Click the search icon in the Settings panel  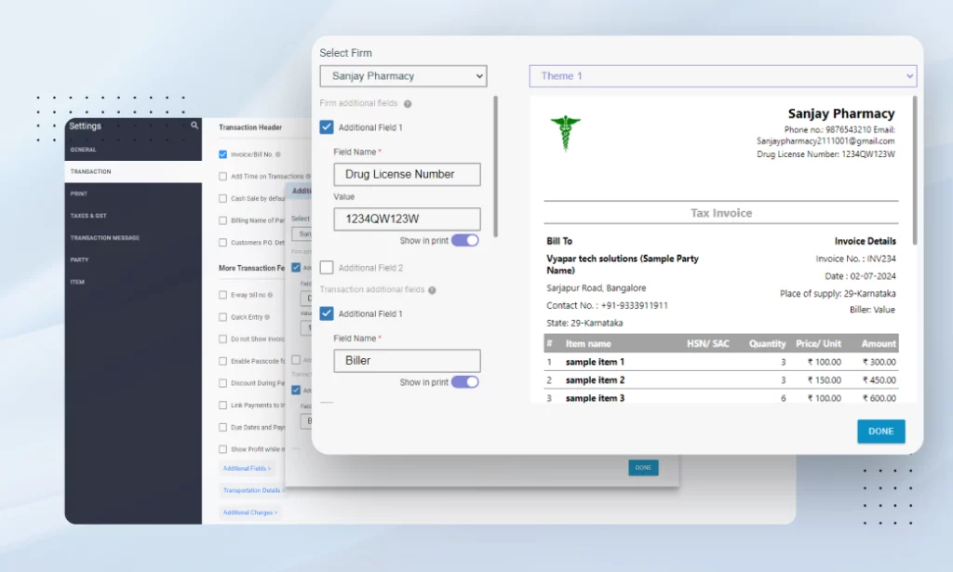195,125
